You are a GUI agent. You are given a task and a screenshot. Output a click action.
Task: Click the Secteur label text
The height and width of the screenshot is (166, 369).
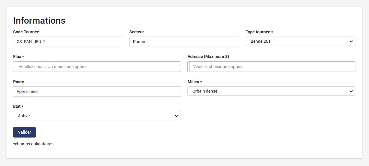pyautogui.click(x=137, y=32)
